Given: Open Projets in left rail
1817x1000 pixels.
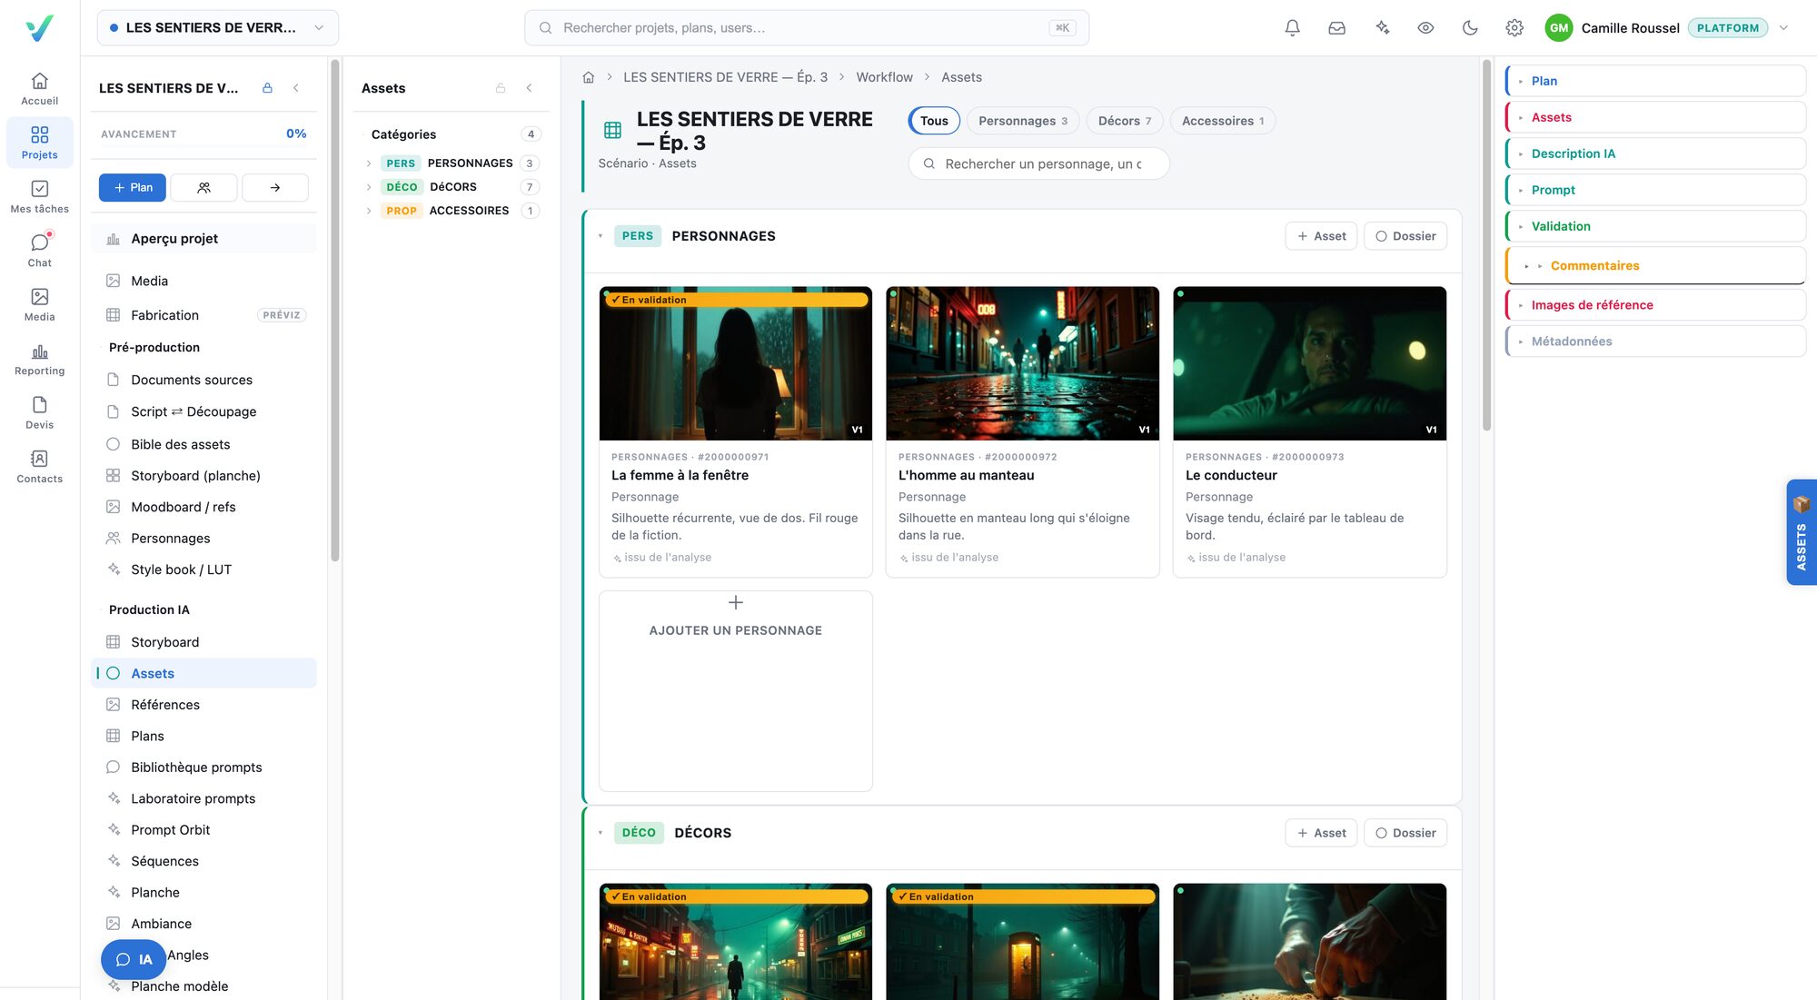Looking at the screenshot, I should (39, 143).
